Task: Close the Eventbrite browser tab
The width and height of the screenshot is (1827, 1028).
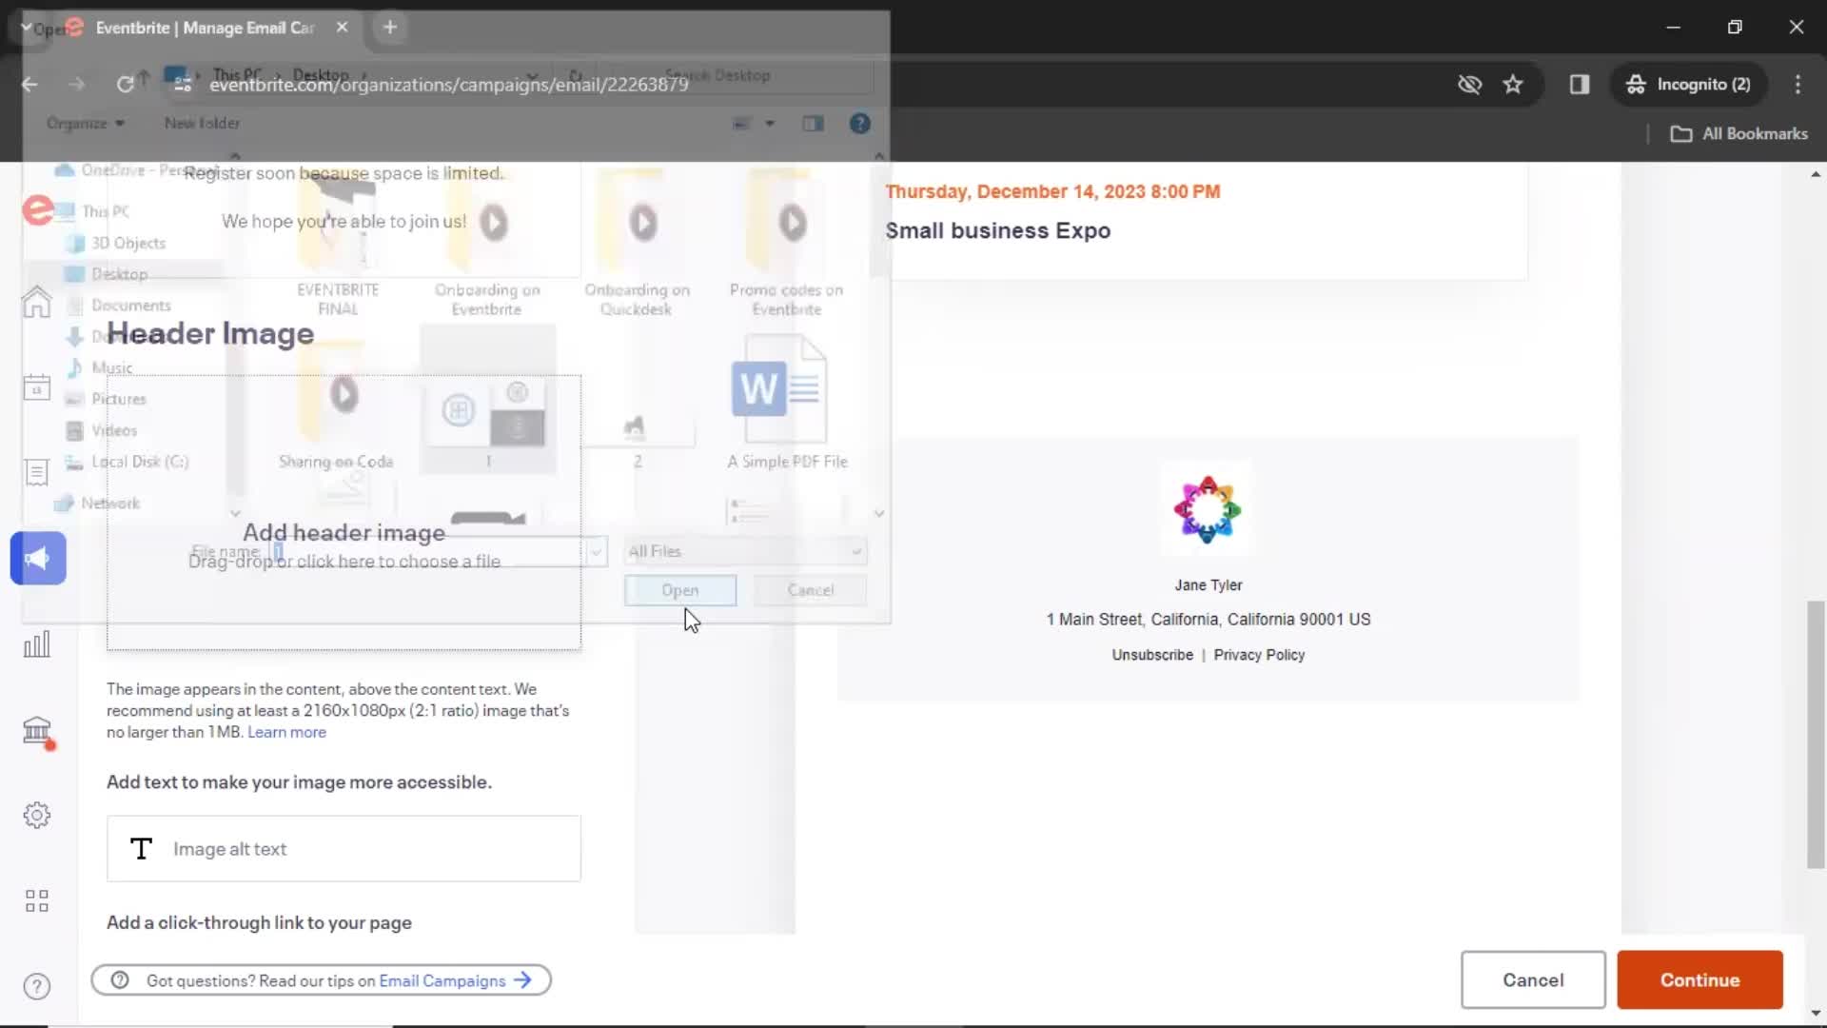Action: click(342, 27)
